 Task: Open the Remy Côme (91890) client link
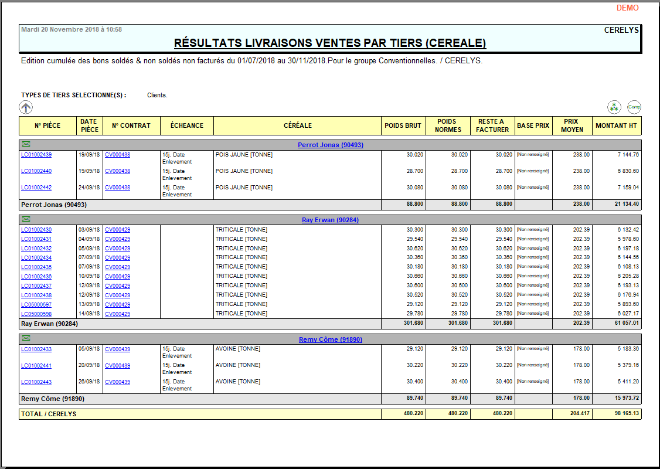point(330,339)
